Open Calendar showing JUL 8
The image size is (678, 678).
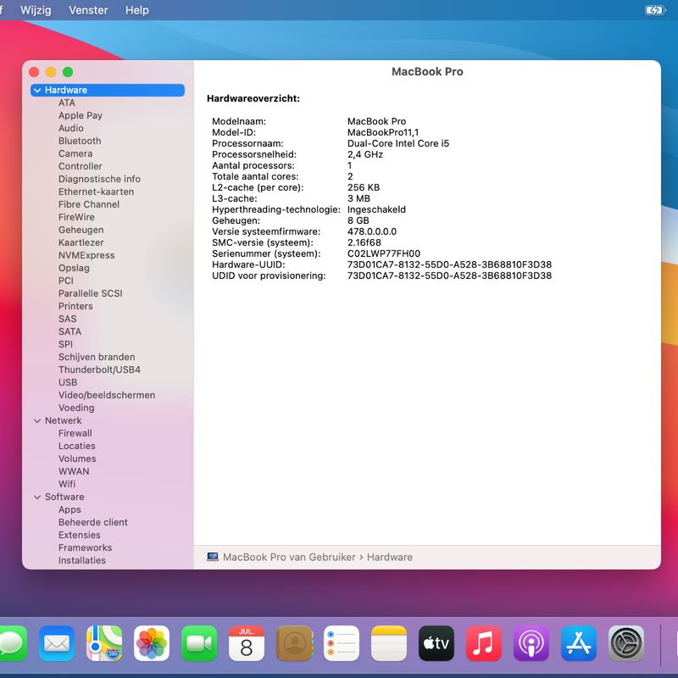[247, 643]
